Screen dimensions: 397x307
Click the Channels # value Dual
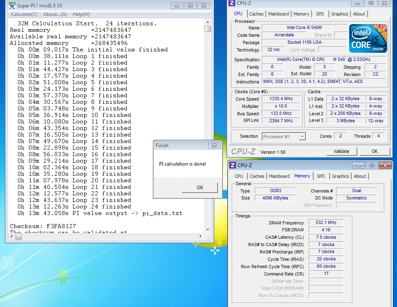[x=357, y=190]
